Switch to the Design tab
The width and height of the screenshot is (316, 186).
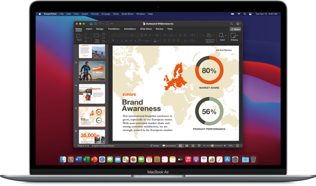[x=100, y=29]
